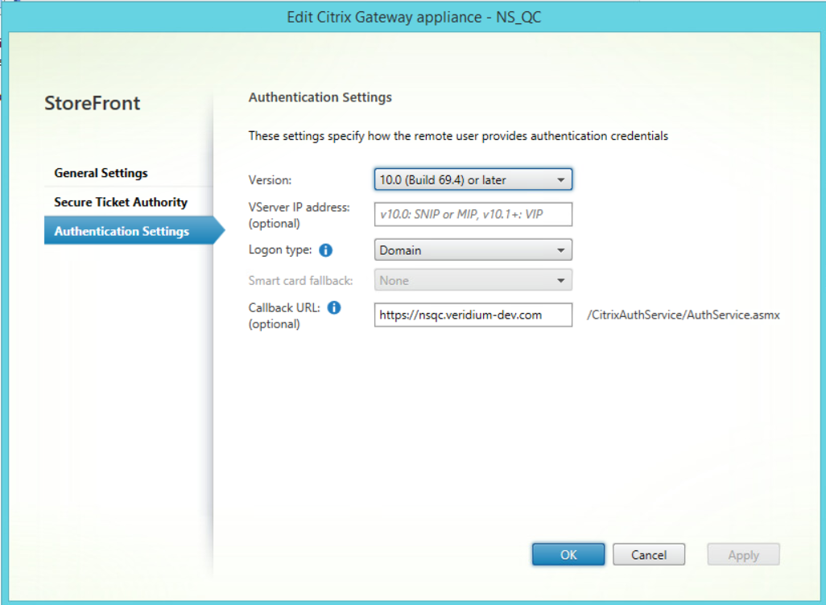
Task: Focus the VServer IP address field
Action: (473, 215)
